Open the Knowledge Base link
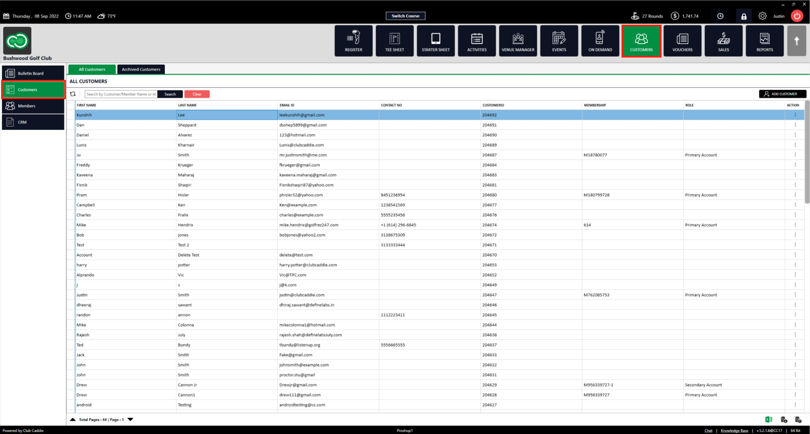Image resolution: width=810 pixels, height=434 pixels. point(734,430)
